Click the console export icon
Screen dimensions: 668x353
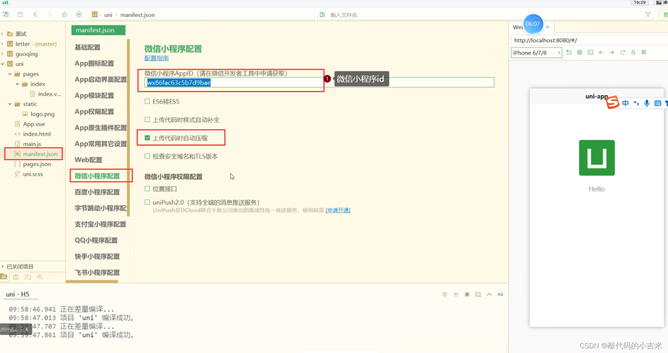pos(478,294)
